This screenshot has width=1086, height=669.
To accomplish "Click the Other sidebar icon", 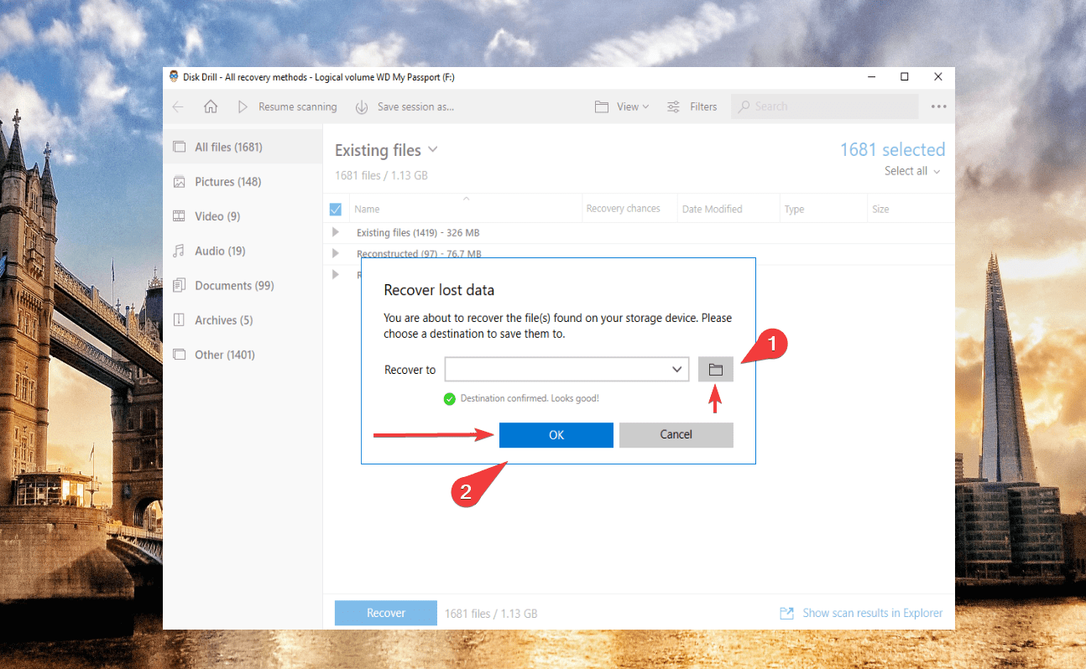I will point(179,355).
